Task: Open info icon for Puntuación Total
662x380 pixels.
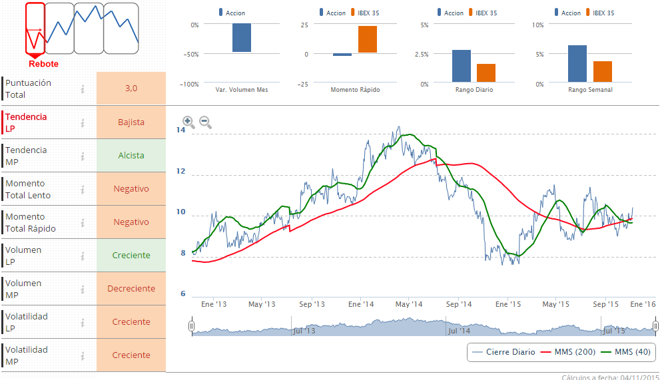Action: click(x=83, y=89)
